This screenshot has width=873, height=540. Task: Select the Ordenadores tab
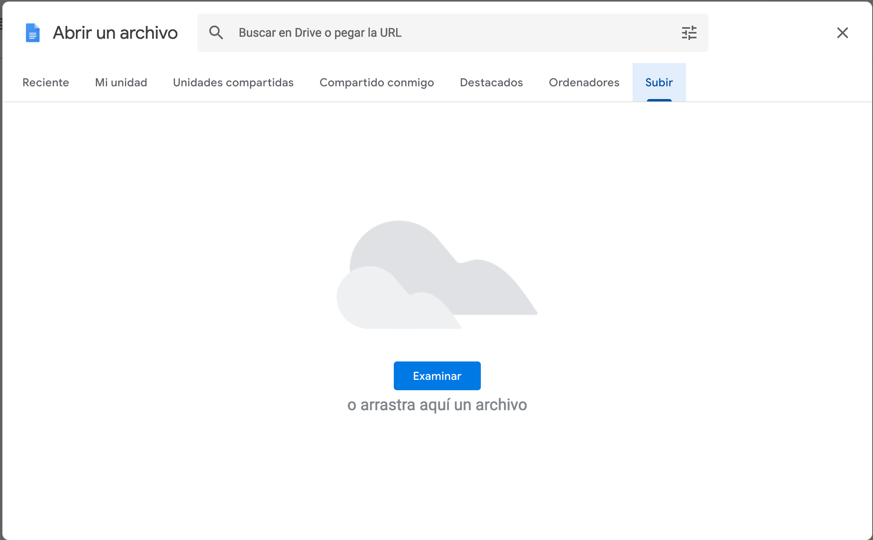(583, 83)
